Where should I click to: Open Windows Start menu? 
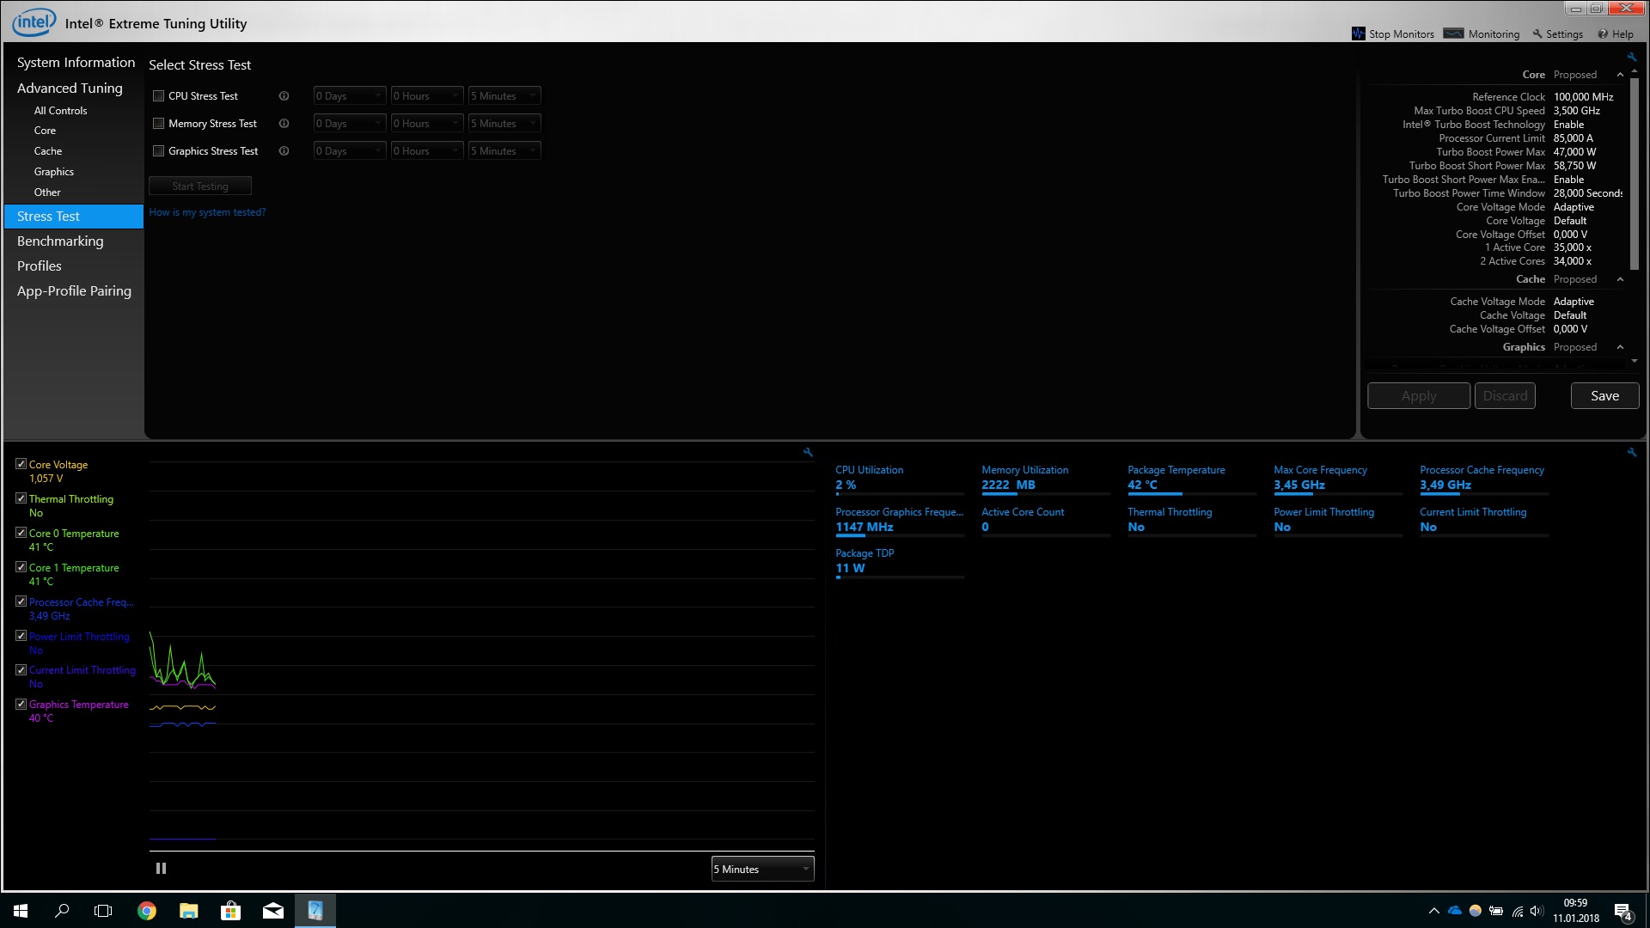[x=21, y=911]
